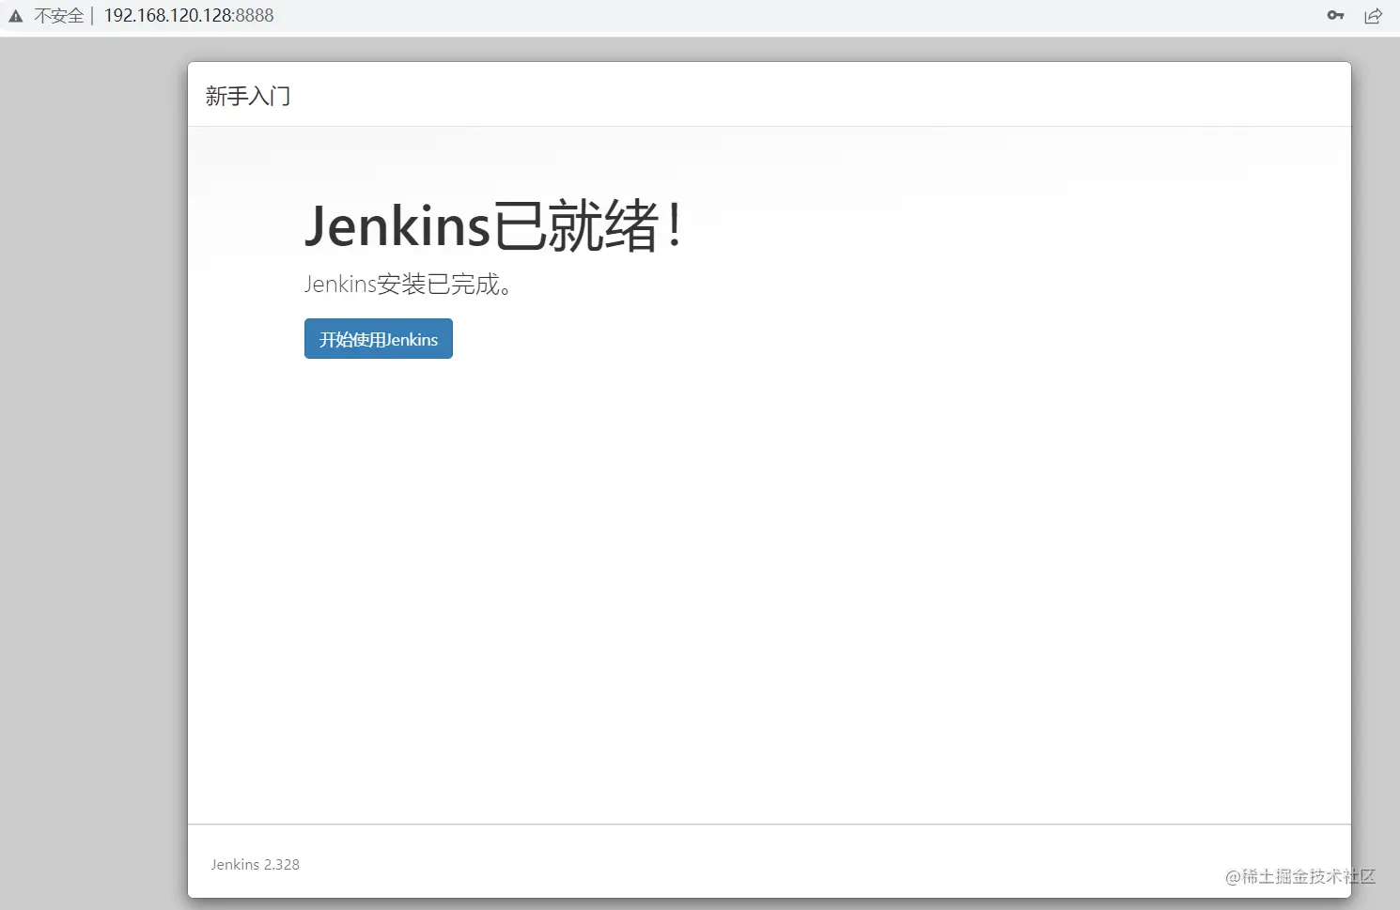The image size is (1400, 910).
Task: Click the Jenkins 2.328 version text
Action: click(x=256, y=865)
